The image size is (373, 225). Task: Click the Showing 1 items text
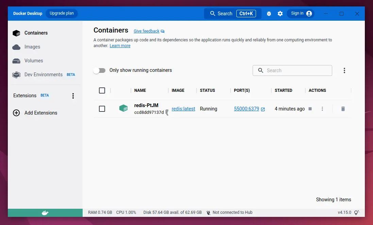point(334,200)
